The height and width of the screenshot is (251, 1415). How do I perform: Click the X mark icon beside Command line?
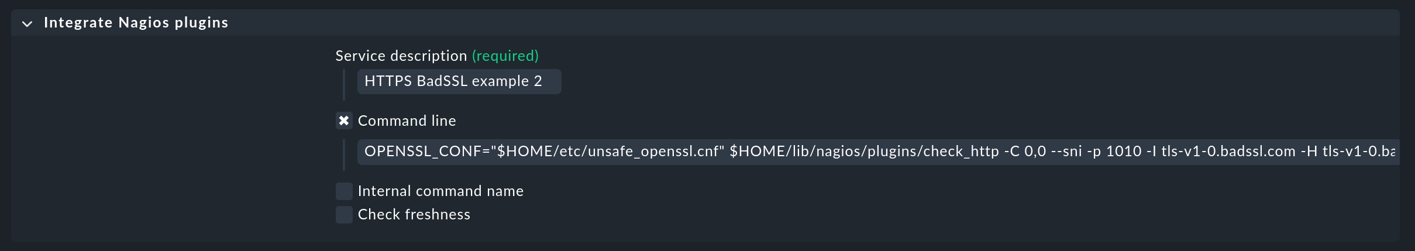click(x=344, y=121)
